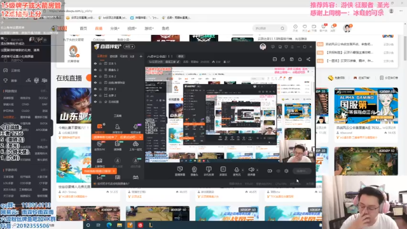Click user avatar in streaming tool title bar
407x229 pixels.
pyautogui.click(x=263, y=46)
